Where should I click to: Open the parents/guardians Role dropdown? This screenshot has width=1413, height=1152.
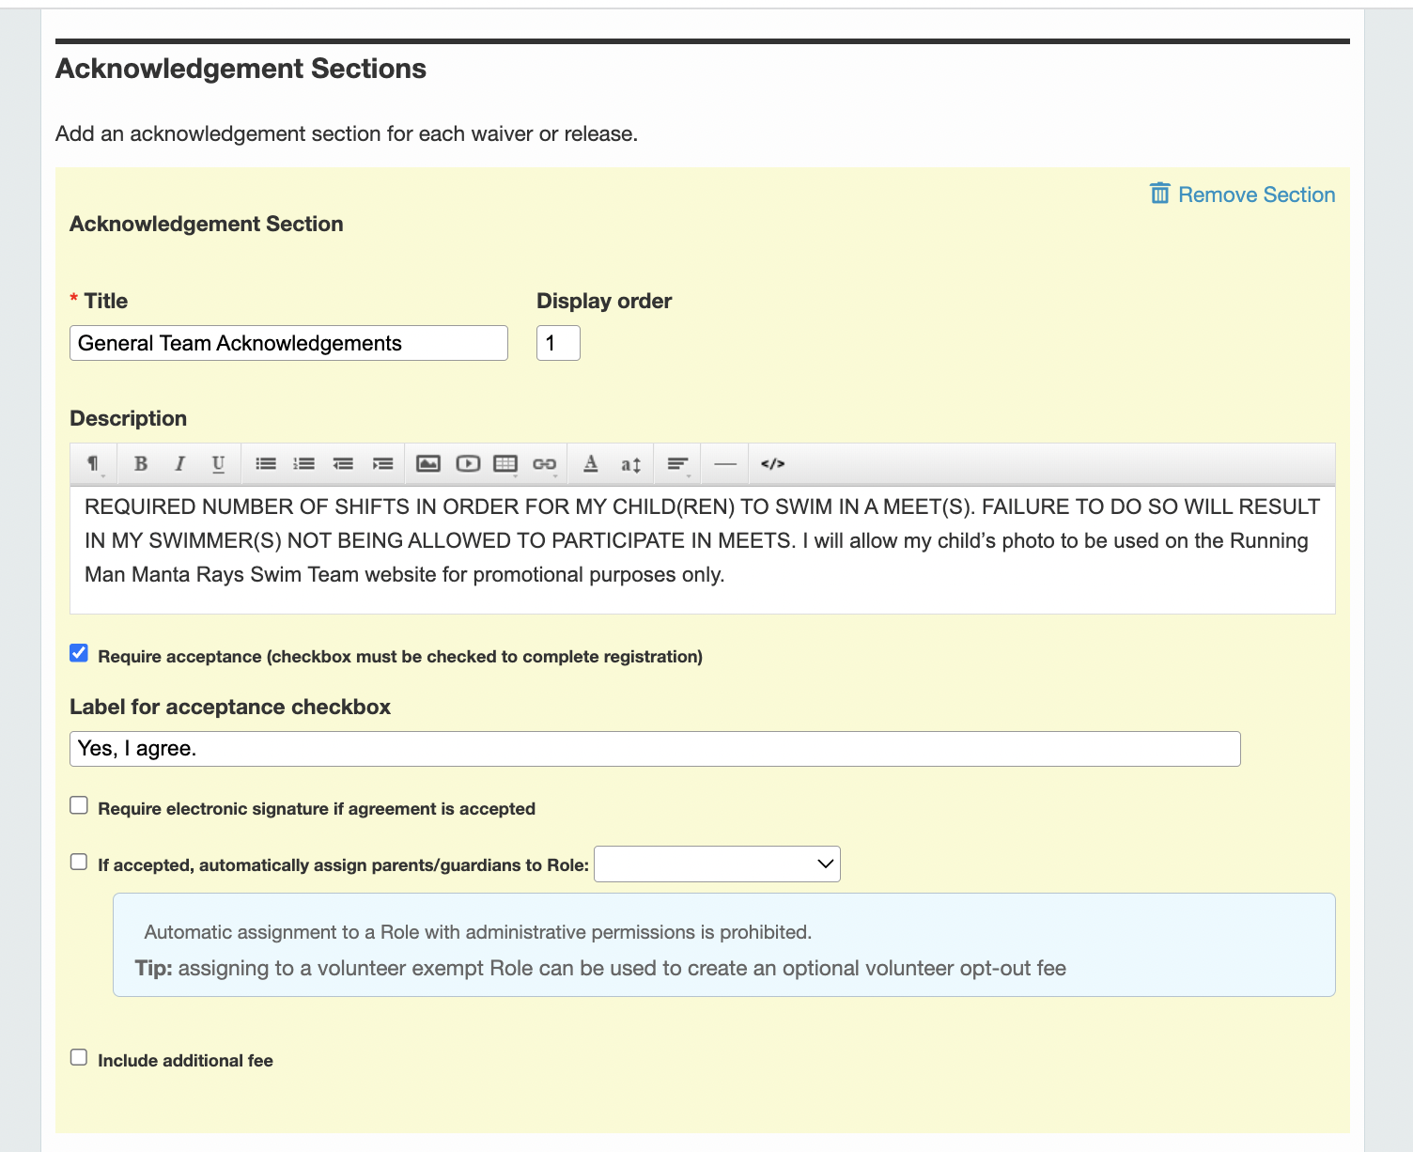(717, 864)
